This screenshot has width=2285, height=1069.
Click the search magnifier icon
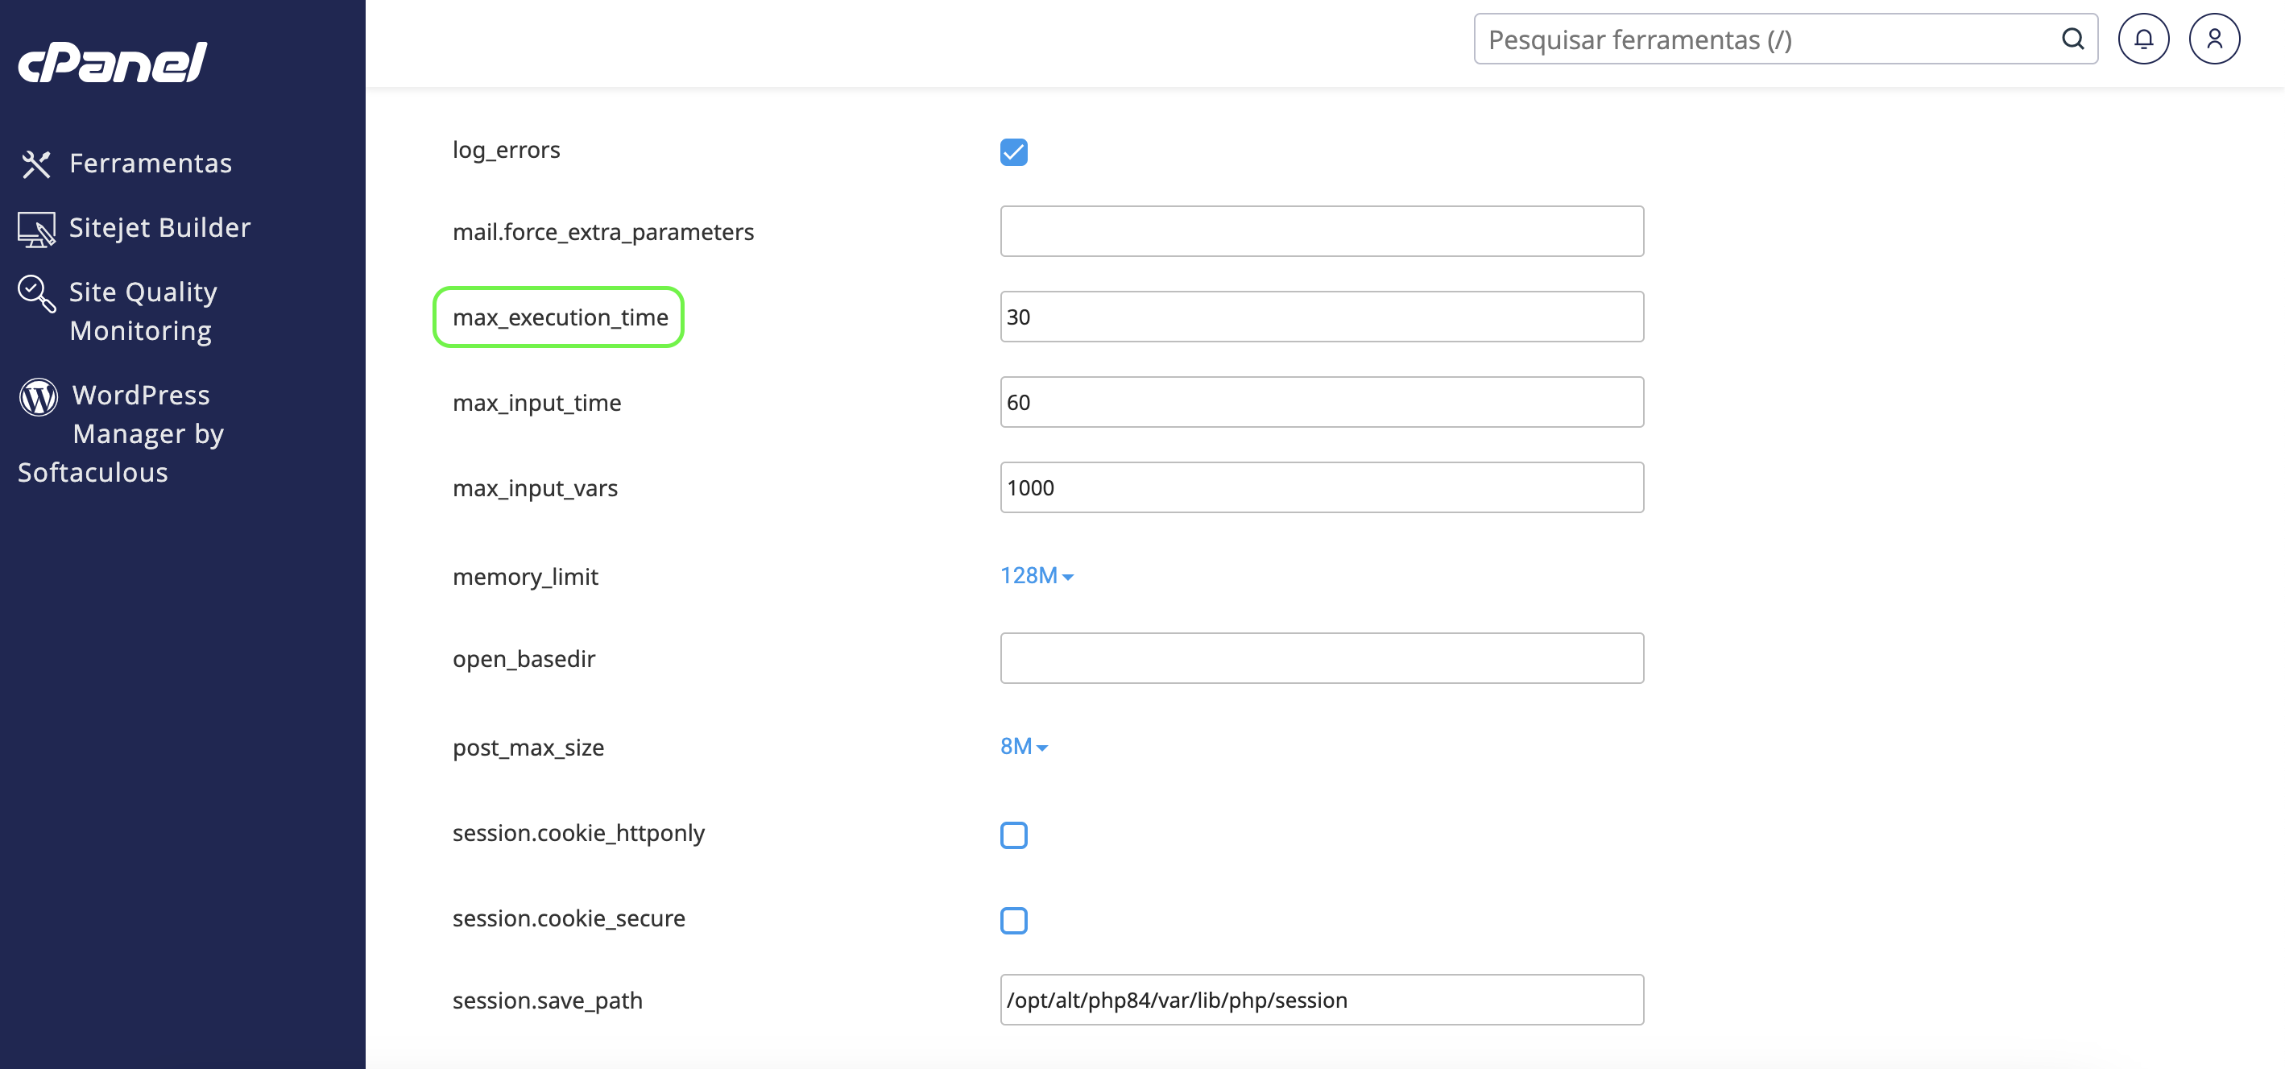2072,39
